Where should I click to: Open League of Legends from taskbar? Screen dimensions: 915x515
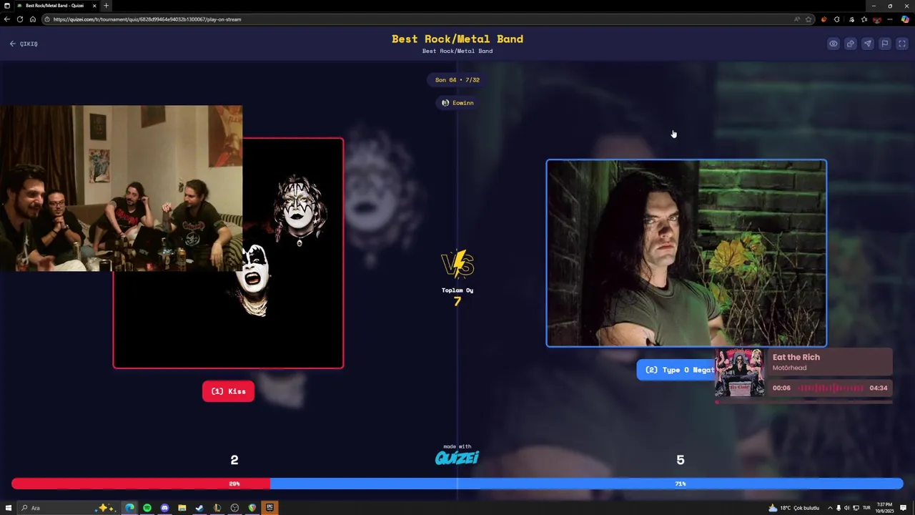(x=217, y=508)
